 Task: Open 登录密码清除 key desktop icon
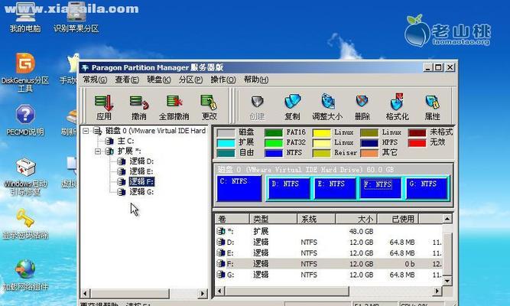25,224
